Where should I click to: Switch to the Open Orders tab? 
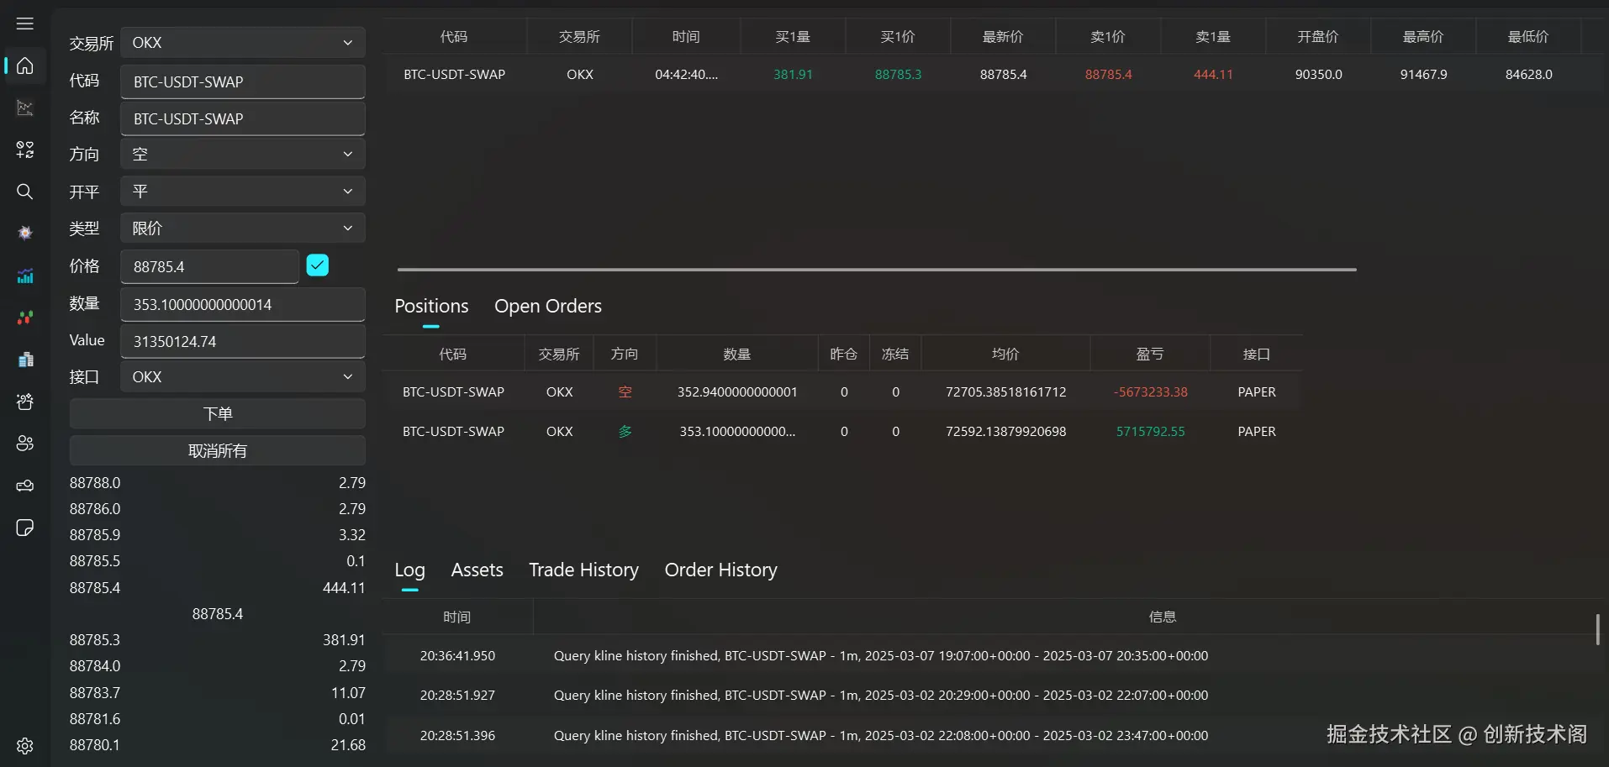pos(547,306)
